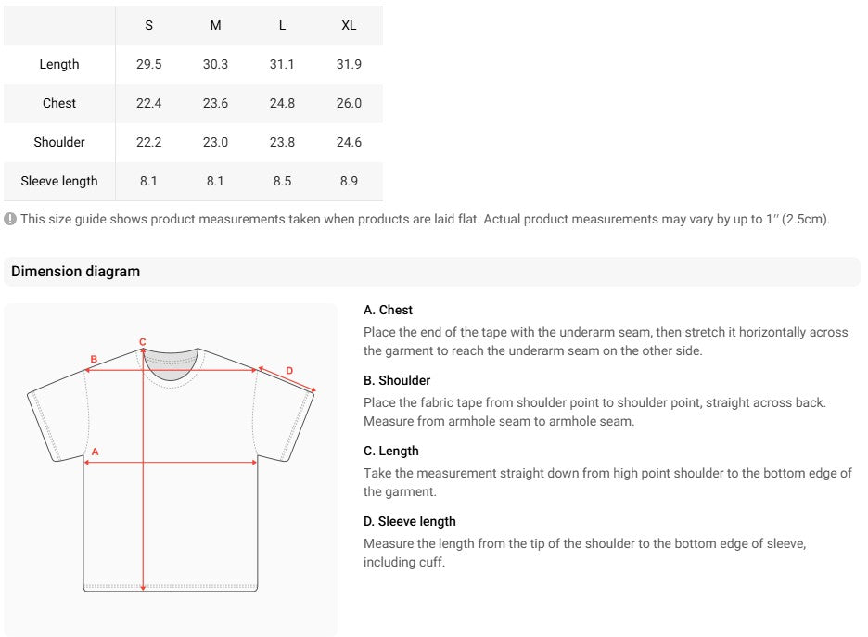Click the M size column header

coord(215,25)
